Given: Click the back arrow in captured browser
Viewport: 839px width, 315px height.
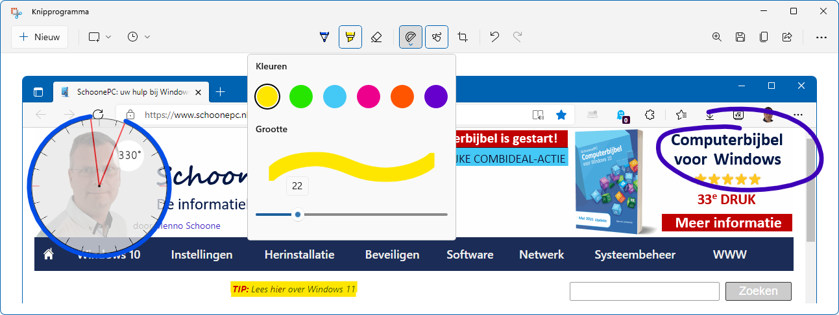Looking at the screenshot, I should point(40,115).
